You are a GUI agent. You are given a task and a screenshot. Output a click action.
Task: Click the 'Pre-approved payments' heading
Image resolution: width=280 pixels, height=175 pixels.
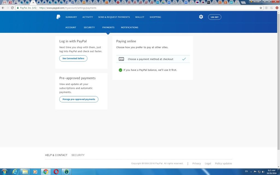point(77,78)
